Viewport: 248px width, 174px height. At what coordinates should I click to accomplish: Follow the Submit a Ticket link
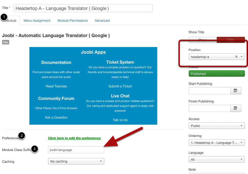point(120,86)
